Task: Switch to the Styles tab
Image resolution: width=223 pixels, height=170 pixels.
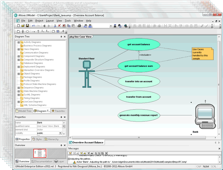Action: pos(37,139)
